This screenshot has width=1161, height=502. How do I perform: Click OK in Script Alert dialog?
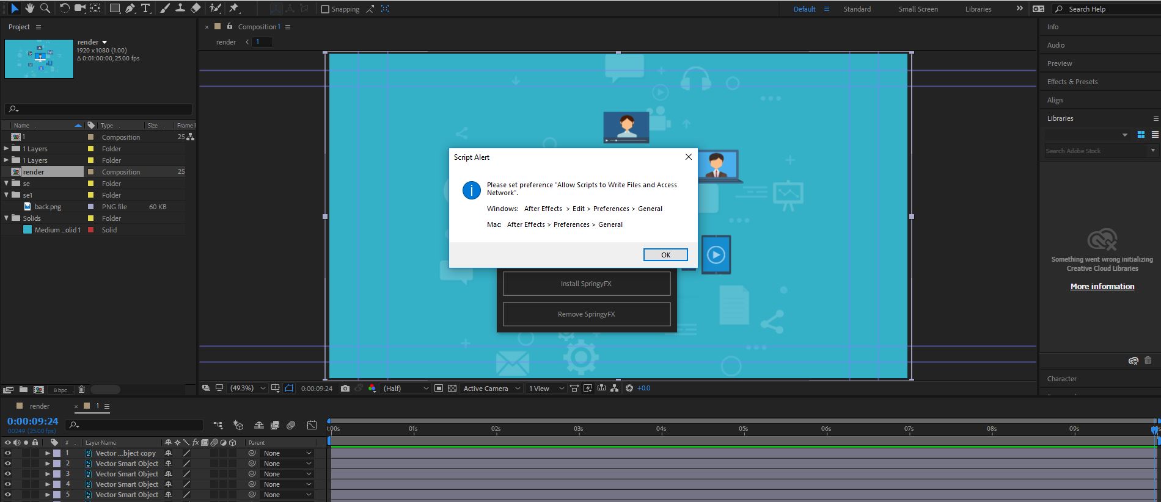click(x=665, y=255)
